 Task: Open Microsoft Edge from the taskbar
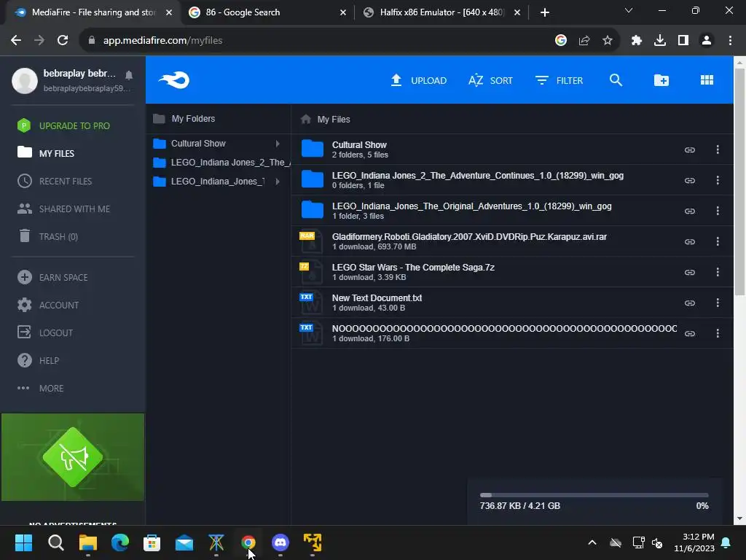pyautogui.click(x=120, y=542)
